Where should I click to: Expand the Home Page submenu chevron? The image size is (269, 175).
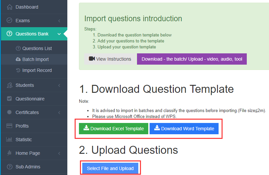pyautogui.click(x=59, y=153)
